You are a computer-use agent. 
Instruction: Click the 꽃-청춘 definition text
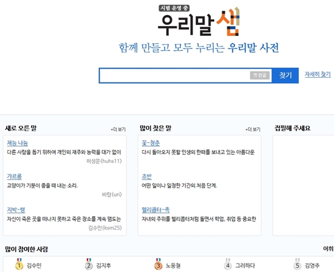click(x=198, y=152)
